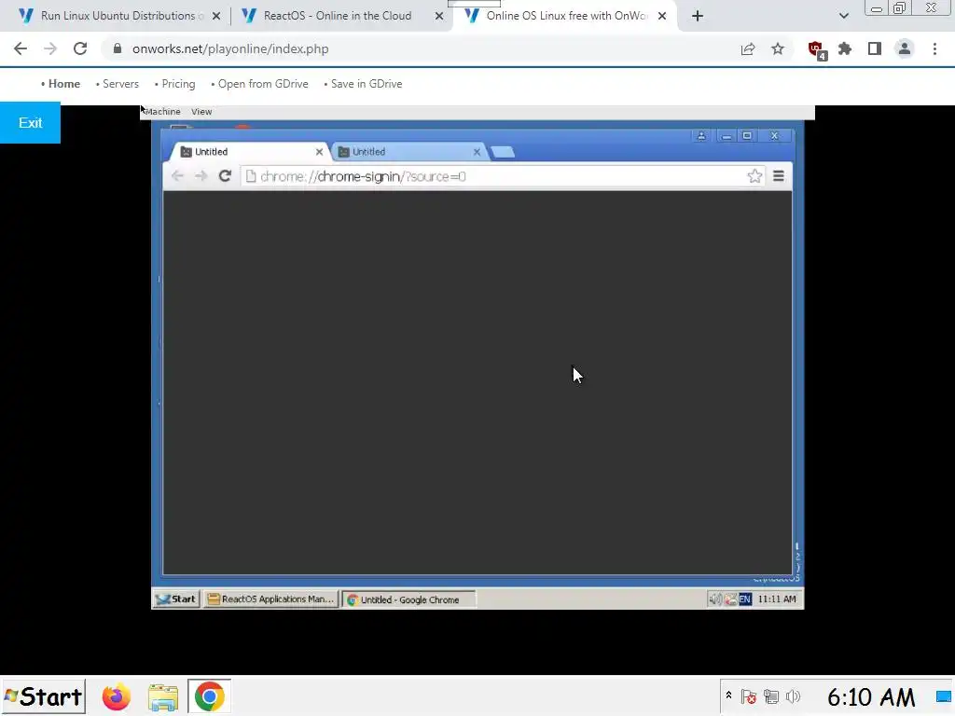Click the Chrome icon on host taskbar
Image resolution: width=955 pixels, height=716 pixels.
point(209,696)
